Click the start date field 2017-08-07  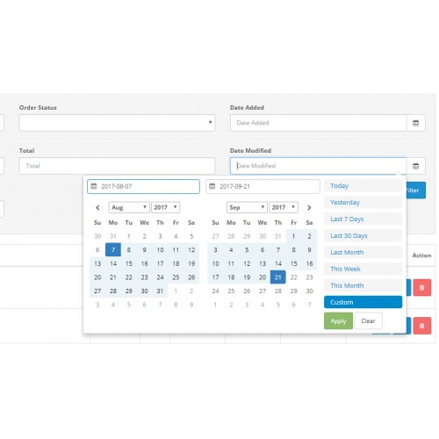143,186
